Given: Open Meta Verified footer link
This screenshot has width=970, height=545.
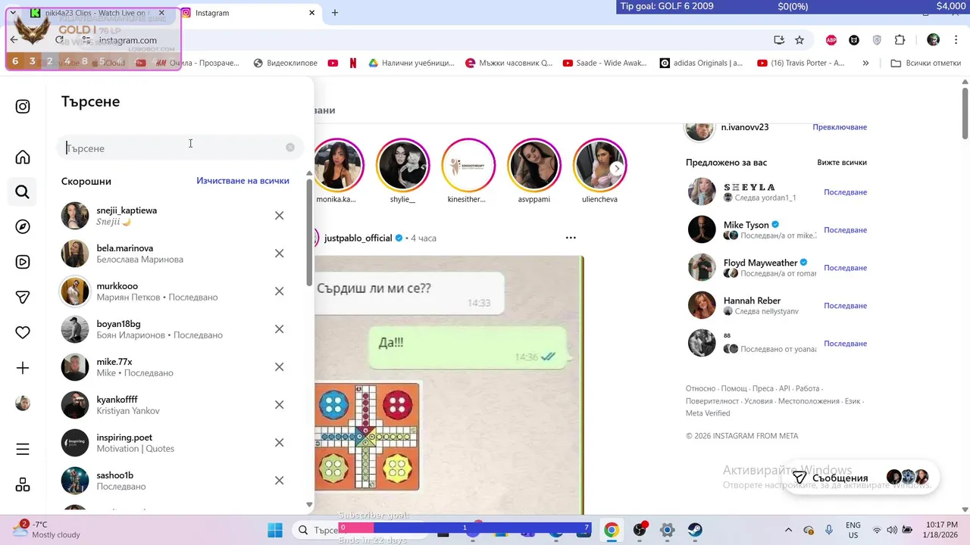Looking at the screenshot, I should (x=708, y=413).
